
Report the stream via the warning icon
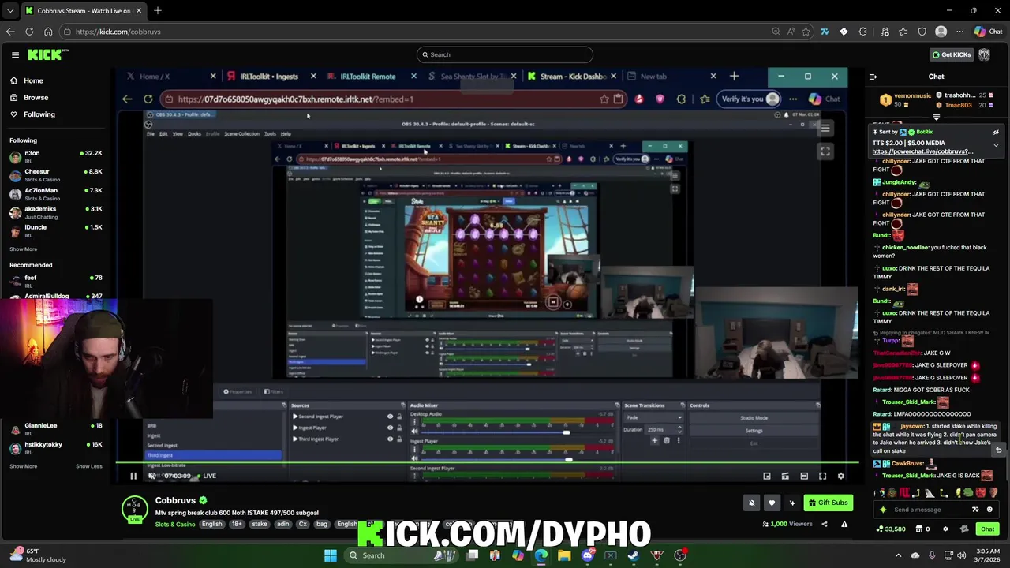coord(844,524)
